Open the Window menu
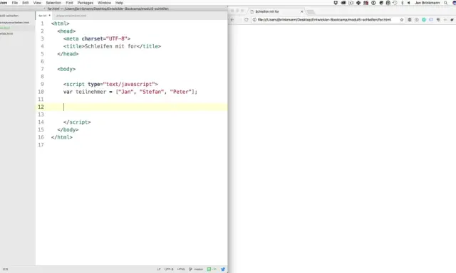The height and width of the screenshot is (273, 456). click(105, 3)
